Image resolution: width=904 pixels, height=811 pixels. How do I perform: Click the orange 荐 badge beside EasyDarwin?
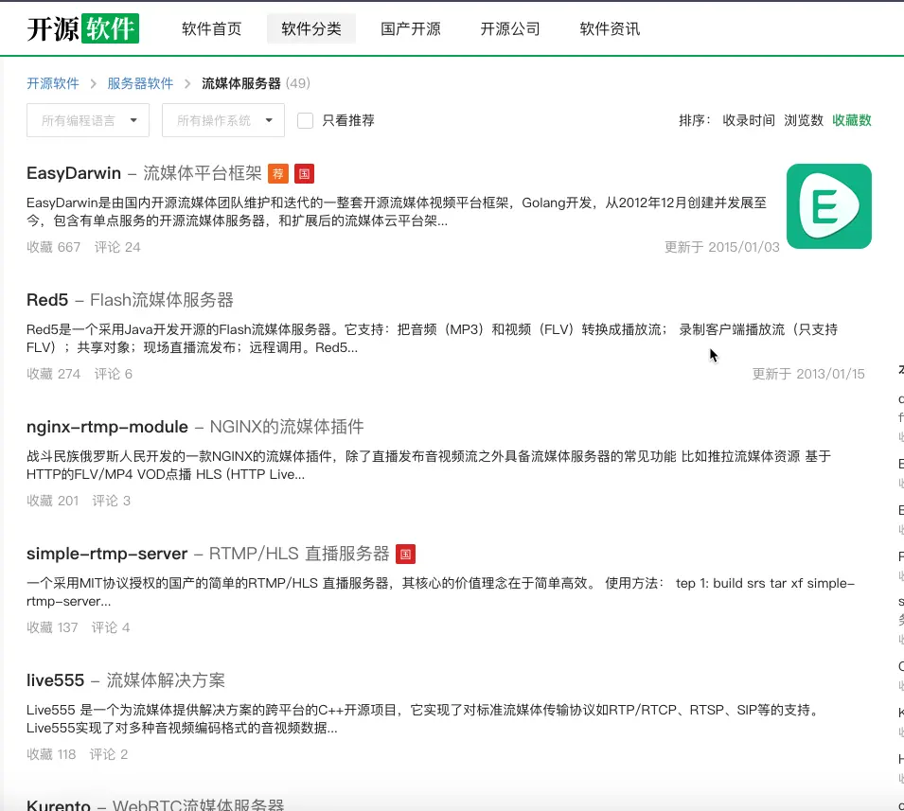tap(278, 173)
